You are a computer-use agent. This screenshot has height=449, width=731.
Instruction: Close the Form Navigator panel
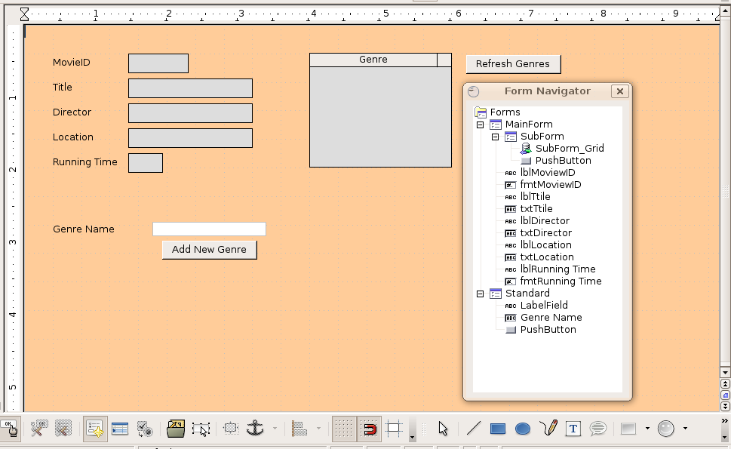point(619,91)
